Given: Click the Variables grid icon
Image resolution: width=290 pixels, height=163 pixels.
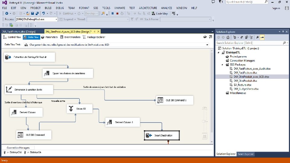Looking at the screenshot, I should (x=211, y=37).
